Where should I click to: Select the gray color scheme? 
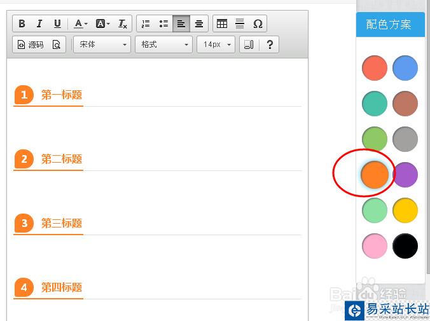click(405, 139)
